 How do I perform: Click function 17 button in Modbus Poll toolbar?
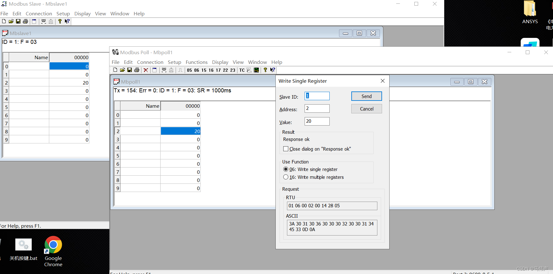[218, 70]
